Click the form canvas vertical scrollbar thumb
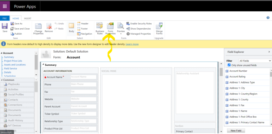This screenshot has height=134, width=272. [x=221, y=72]
